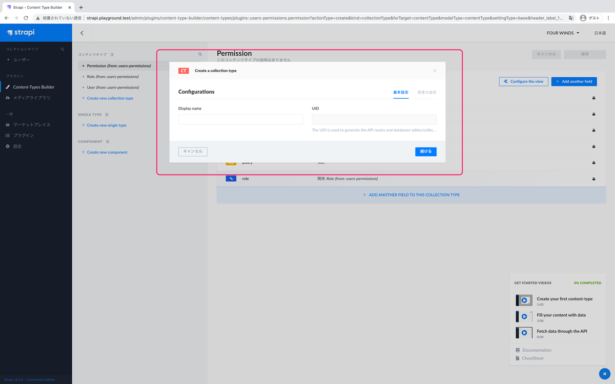Open the CheatSheet link
This screenshot has width=615, height=384.
532,358
